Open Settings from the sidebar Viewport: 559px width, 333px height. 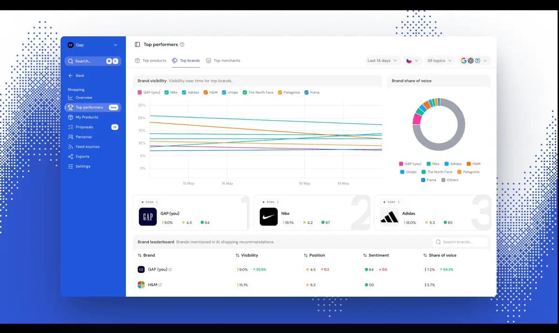coord(93,166)
